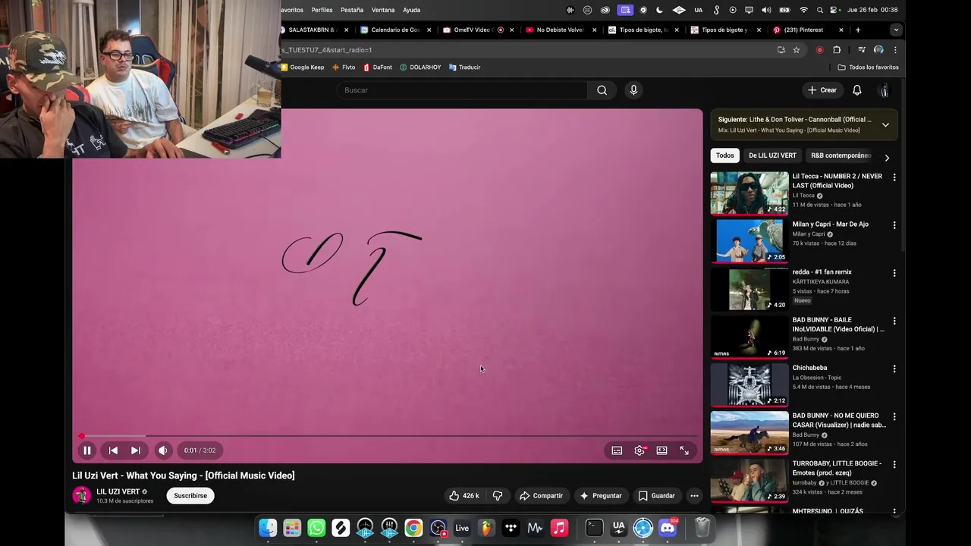Open Chrome media controls icon
The image size is (971, 546).
click(862, 50)
